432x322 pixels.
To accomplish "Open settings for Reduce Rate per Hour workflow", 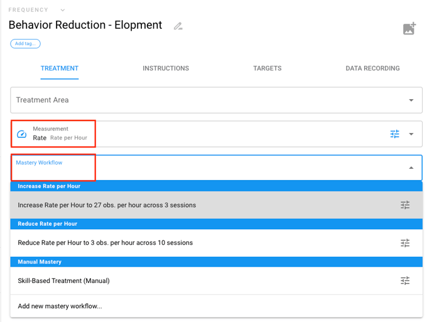I will 405,243.
